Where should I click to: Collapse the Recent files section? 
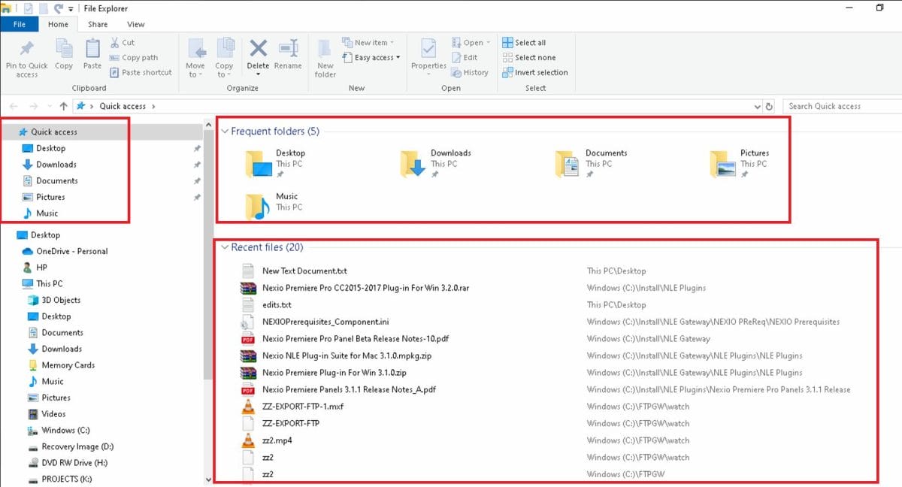[x=225, y=247]
